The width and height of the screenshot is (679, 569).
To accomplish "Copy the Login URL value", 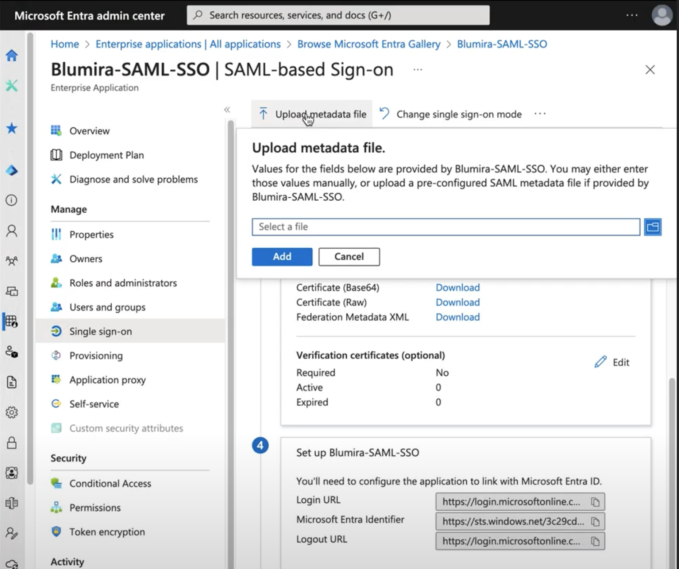I will tap(595, 502).
